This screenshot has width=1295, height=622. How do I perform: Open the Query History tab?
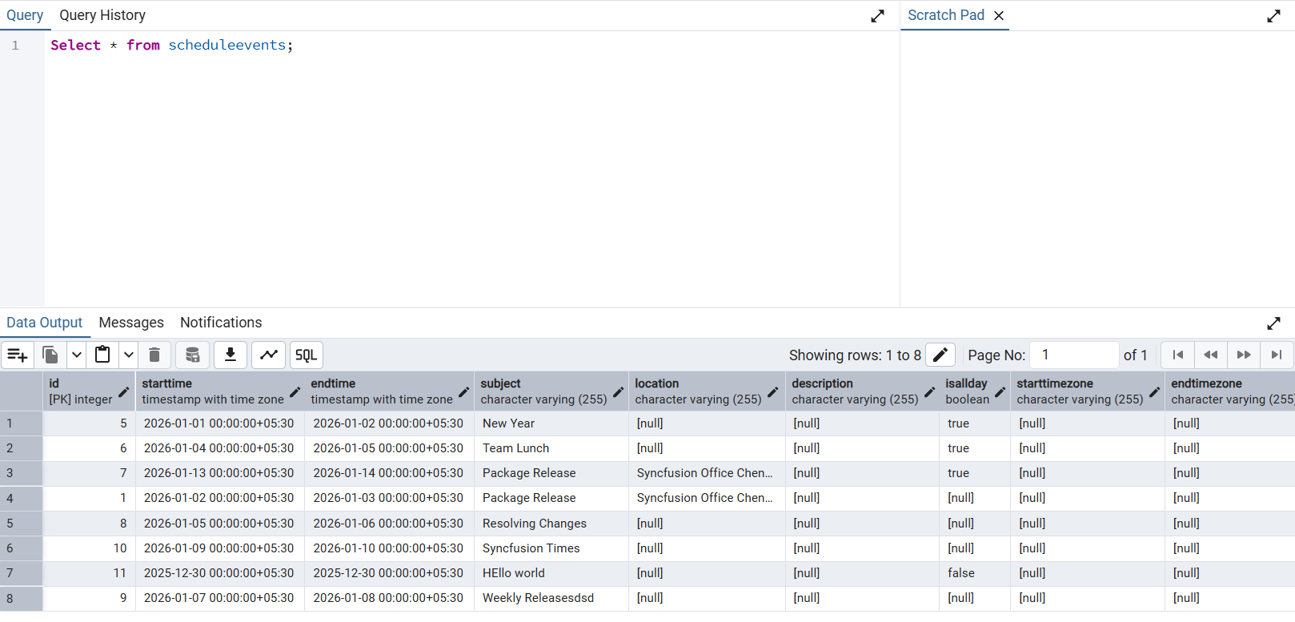coord(102,15)
